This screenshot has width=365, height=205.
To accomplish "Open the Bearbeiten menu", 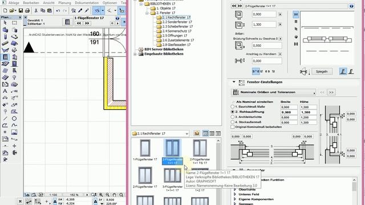I will (31, 3).
